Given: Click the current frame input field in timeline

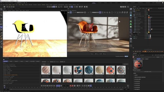Looking at the screenshot, I should click(x=66, y=86).
